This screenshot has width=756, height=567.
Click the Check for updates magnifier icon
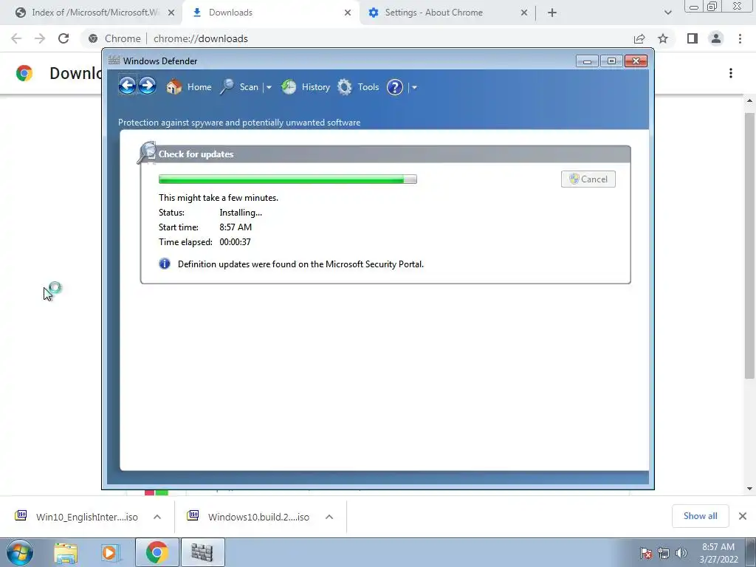147,152
